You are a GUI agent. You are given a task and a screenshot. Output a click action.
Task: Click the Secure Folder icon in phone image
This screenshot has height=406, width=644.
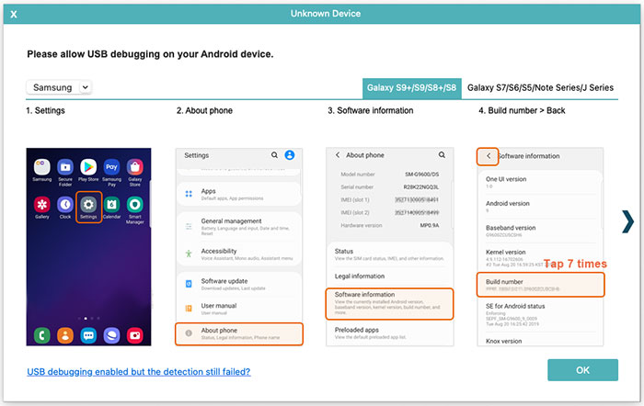(x=65, y=167)
